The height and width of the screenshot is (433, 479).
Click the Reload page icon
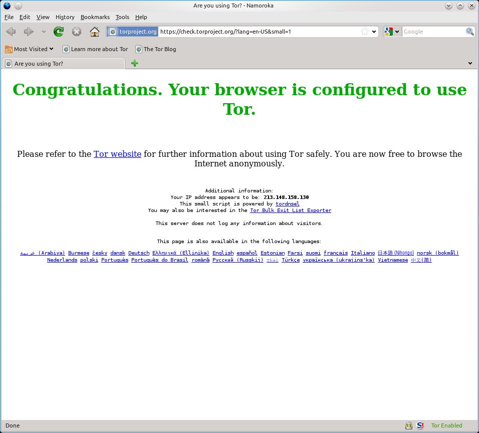click(x=59, y=32)
